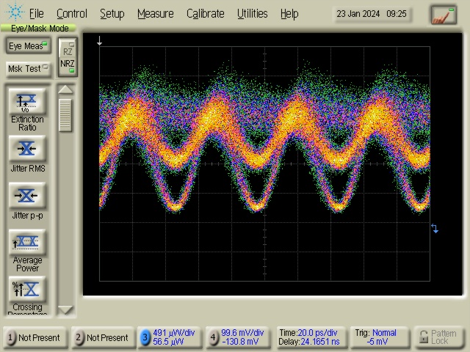Click the Pattern Lock padlock button

[438, 337]
